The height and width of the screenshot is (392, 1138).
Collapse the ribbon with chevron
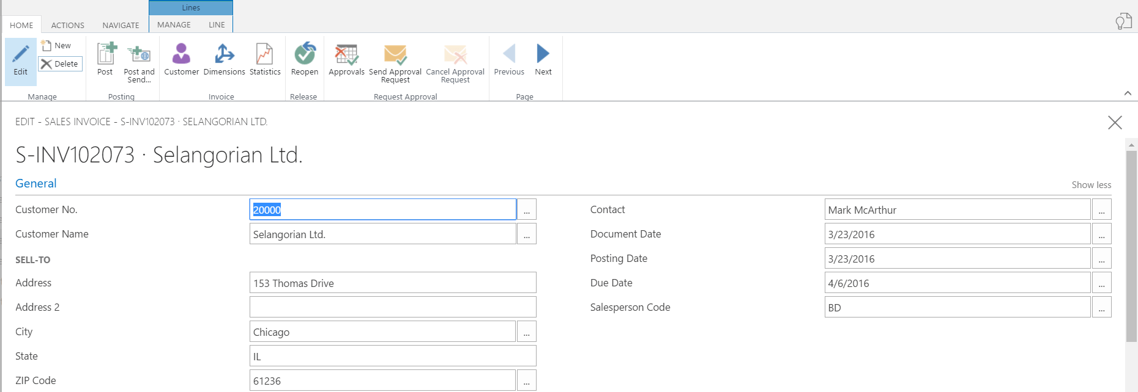pos(1128,93)
